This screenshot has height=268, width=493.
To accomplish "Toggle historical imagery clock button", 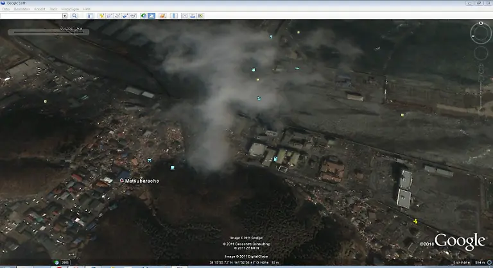I will point(143,15).
